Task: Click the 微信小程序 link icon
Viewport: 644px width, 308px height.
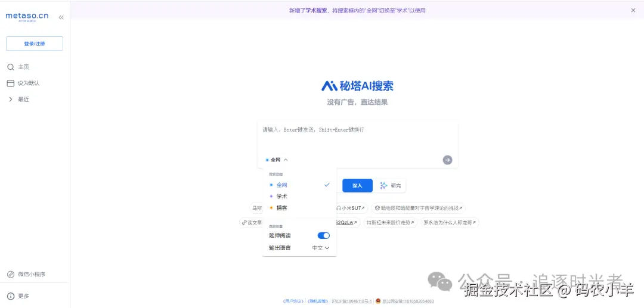Action: [11, 275]
